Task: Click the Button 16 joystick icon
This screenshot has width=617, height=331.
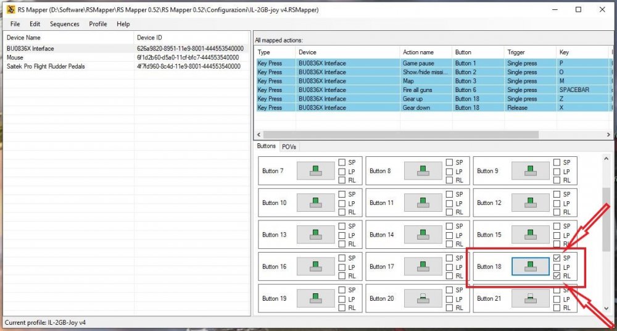Action: [x=315, y=267]
